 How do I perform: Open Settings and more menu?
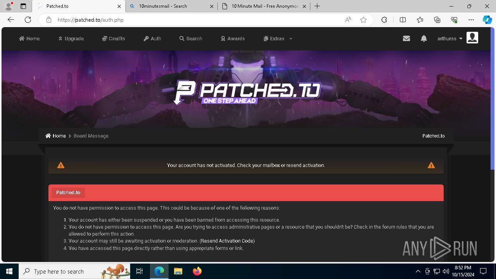point(471,20)
